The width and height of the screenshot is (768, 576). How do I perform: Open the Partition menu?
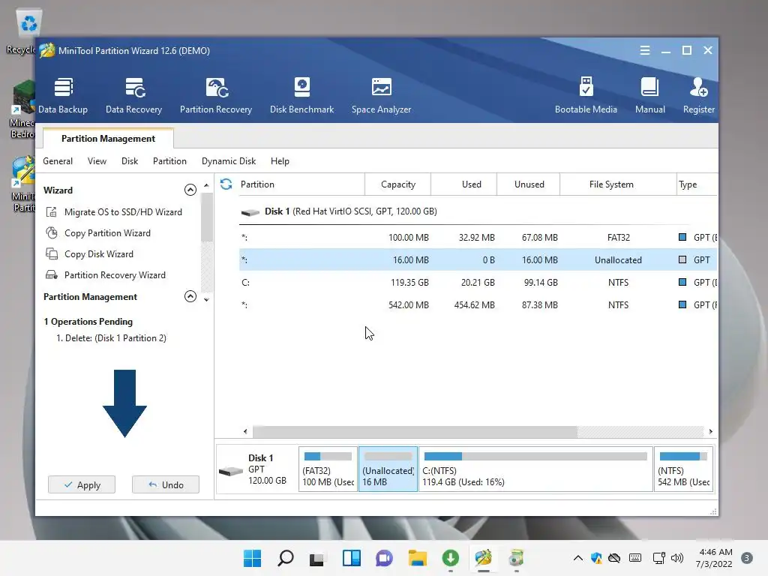(169, 161)
